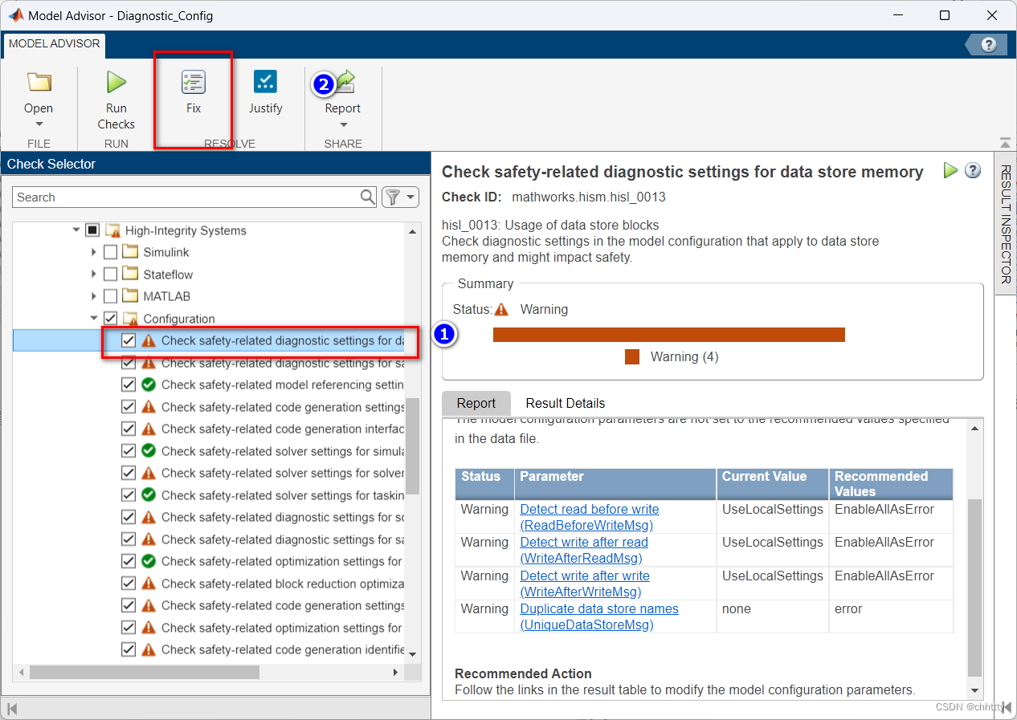Click the Warning (4) legend swatch
Screen dimensions: 1017x720
pos(632,356)
